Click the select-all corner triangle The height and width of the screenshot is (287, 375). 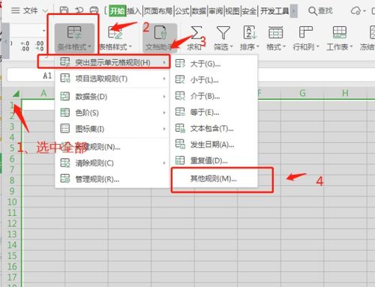pos(16,94)
